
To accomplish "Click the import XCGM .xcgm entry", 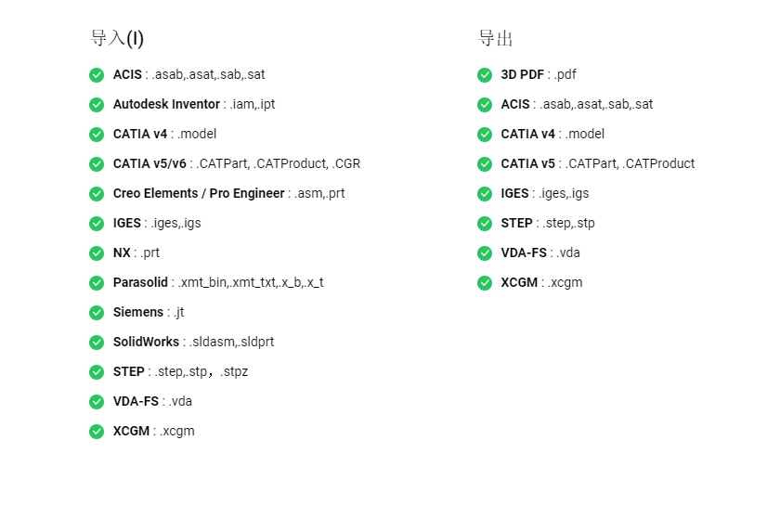I will coord(154,431).
